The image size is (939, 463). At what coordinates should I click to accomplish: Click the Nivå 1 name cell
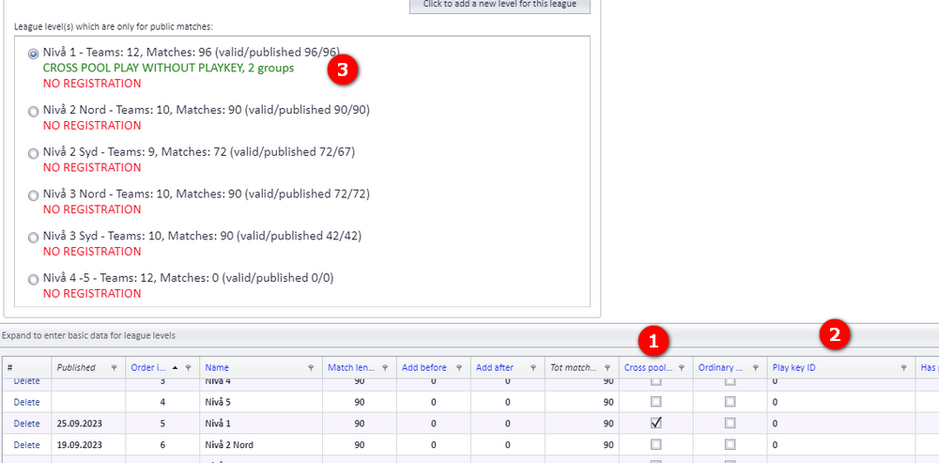click(260, 424)
